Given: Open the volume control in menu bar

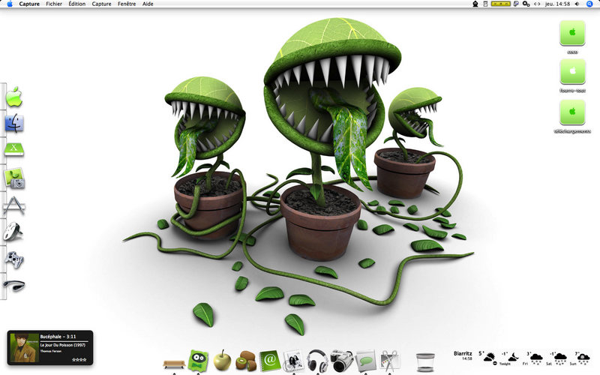Looking at the screenshot, I should point(577,4).
